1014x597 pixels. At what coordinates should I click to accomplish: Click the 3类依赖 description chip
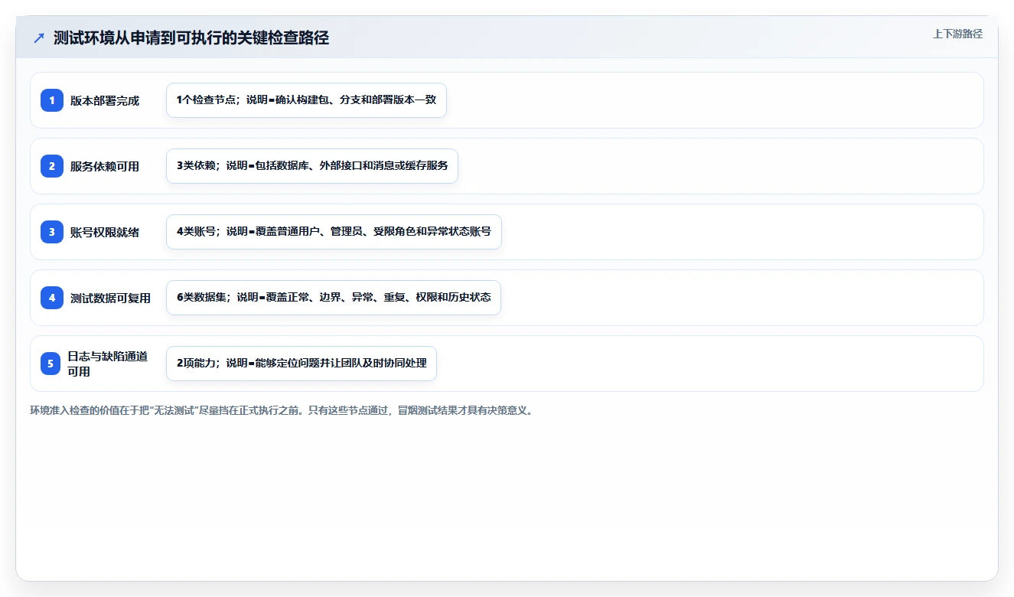point(312,166)
